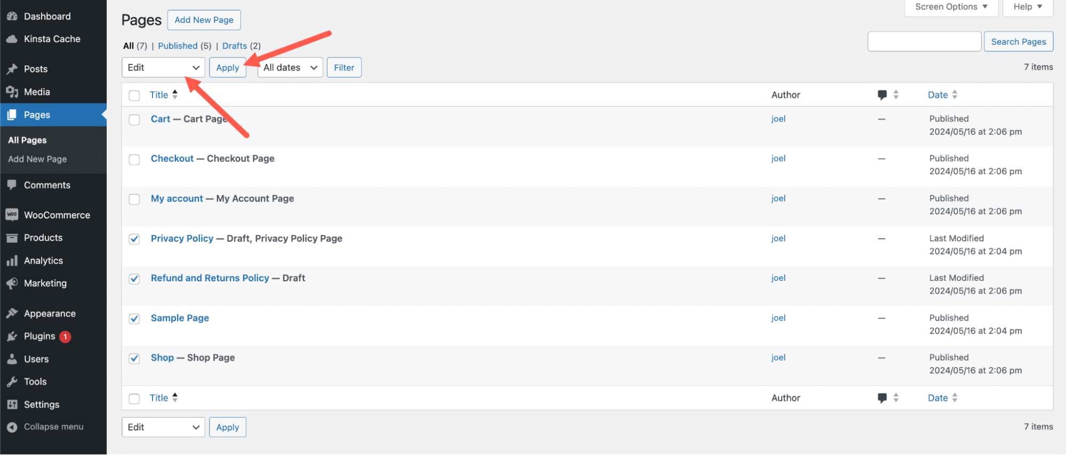Viewport: 1066px width, 455px height.
Task: Toggle the select-all checkbox in table header
Action: tap(134, 95)
